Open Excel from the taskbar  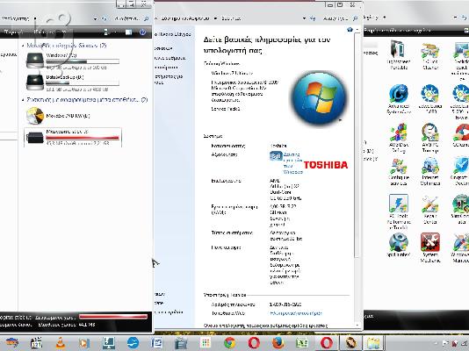(x=302, y=343)
